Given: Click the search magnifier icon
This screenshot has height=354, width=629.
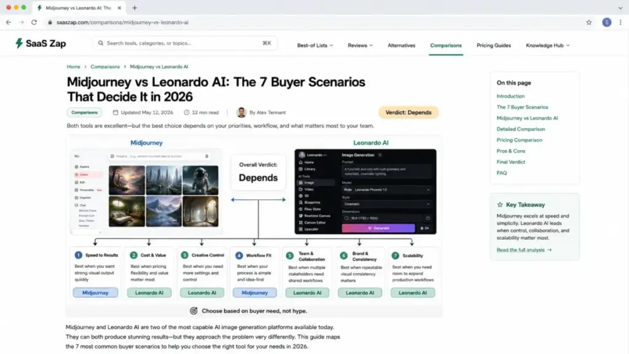Looking at the screenshot, I should click(x=101, y=43).
